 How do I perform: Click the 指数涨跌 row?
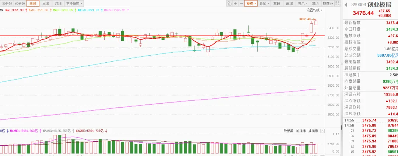click(x=370, y=35)
